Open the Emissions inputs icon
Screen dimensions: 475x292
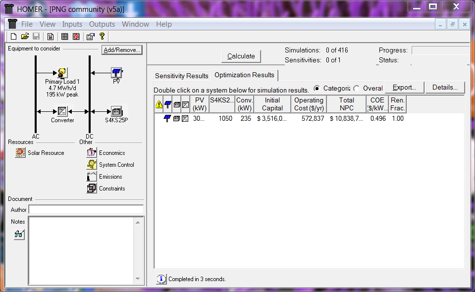coord(92,176)
